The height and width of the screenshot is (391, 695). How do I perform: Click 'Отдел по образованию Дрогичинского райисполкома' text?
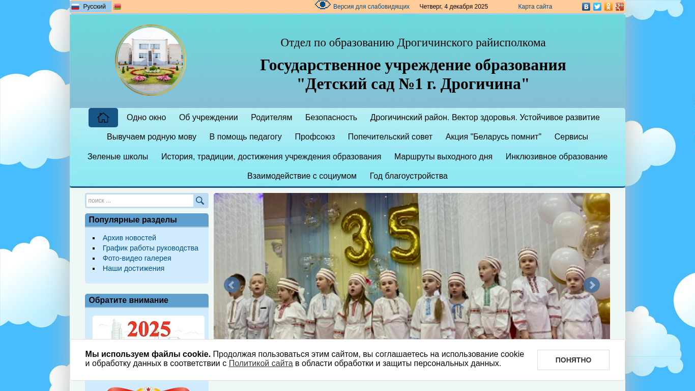(x=413, y=43)
